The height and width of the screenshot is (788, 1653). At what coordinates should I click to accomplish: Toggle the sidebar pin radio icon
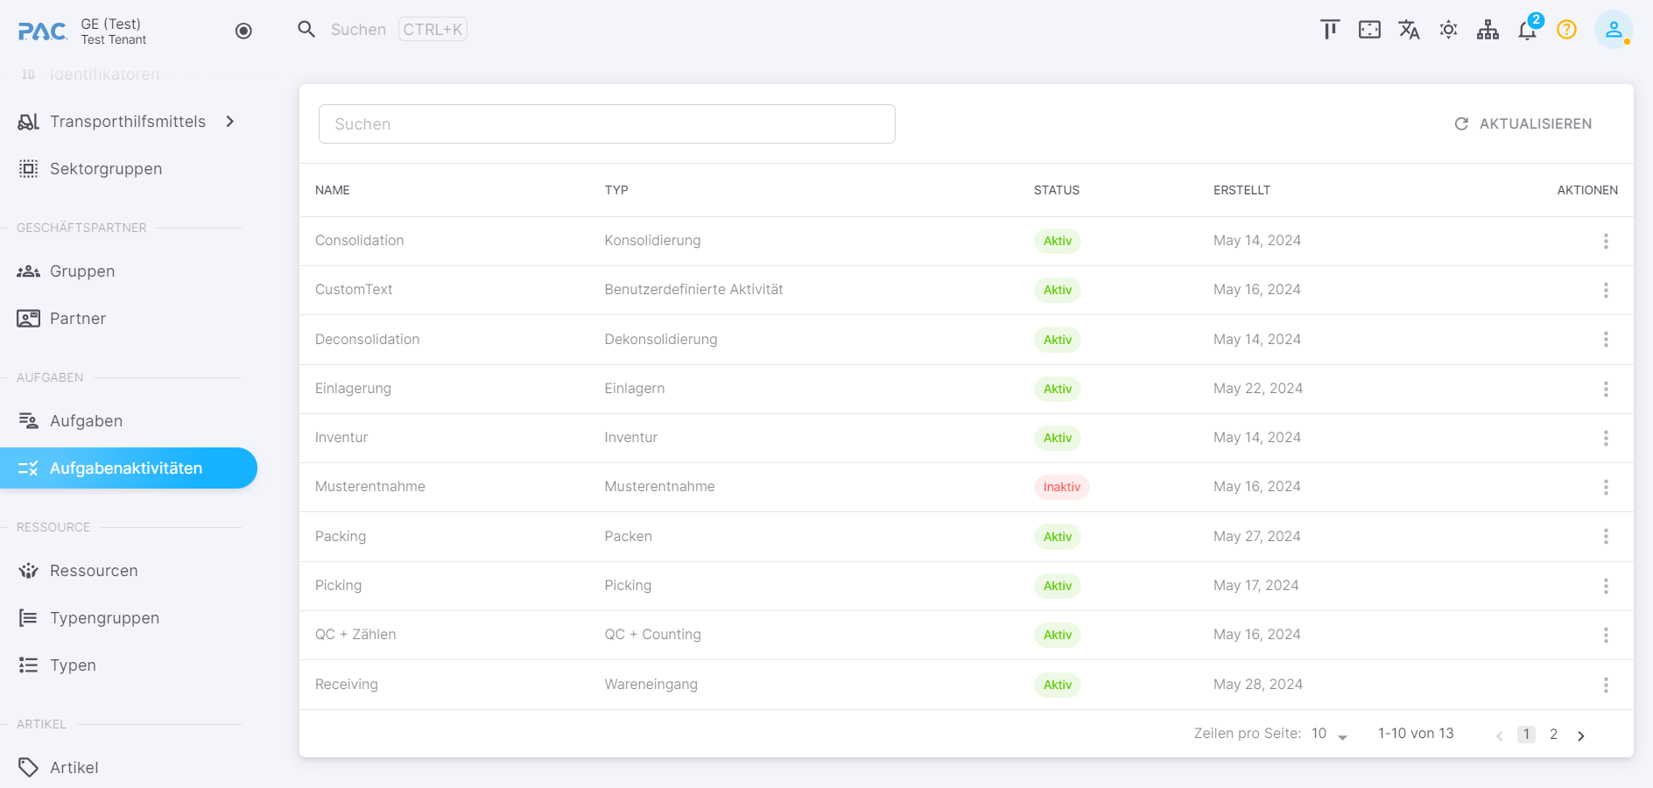tap(243, 31)
